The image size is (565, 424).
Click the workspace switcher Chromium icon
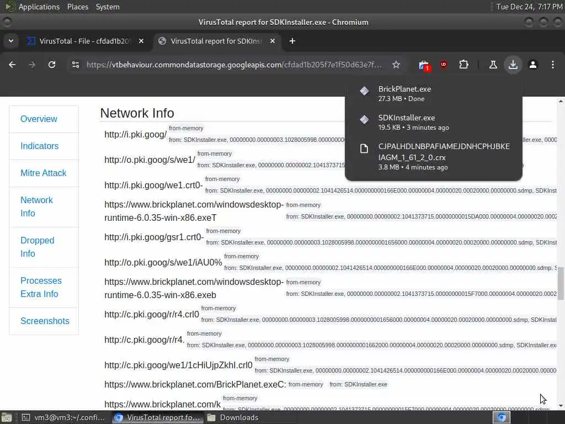pyautogui.click(x=502, y=417)
